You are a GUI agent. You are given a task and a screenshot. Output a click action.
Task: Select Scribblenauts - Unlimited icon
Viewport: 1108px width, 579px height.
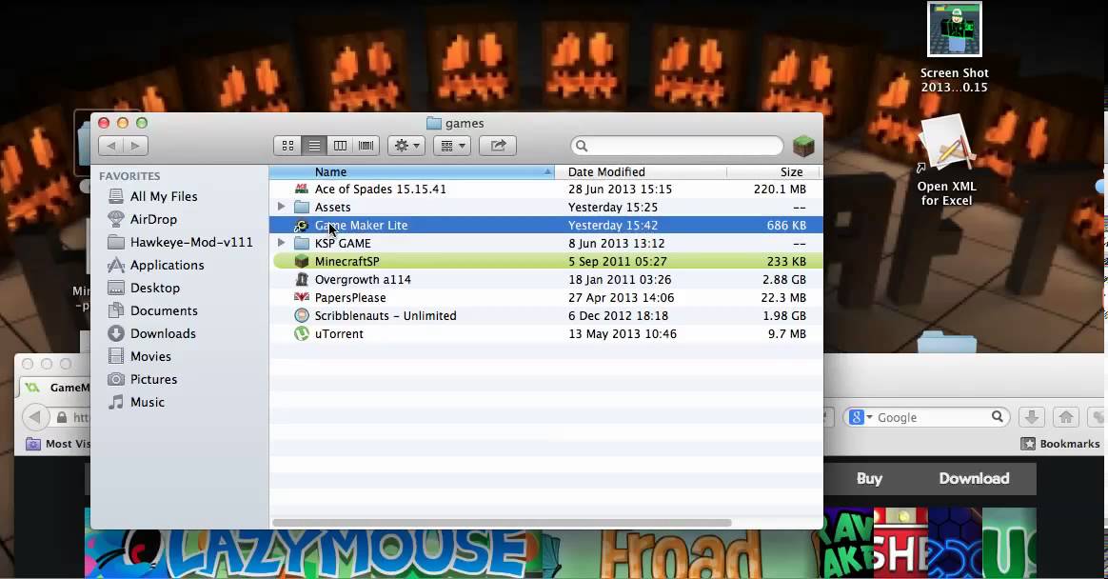click(x=302, y=315)
